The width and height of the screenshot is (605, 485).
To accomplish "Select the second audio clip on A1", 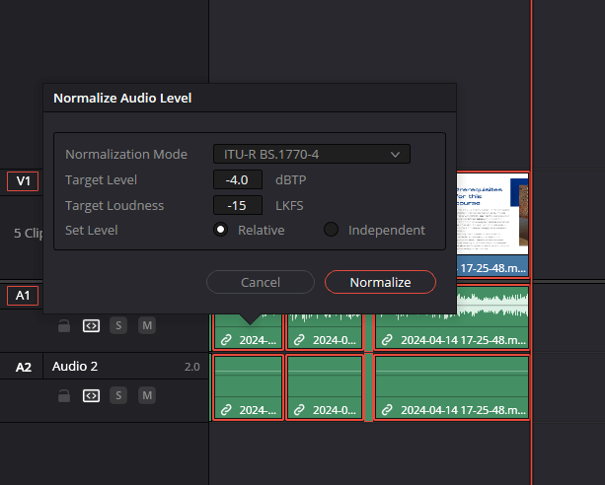I will [x=325, y=331].
